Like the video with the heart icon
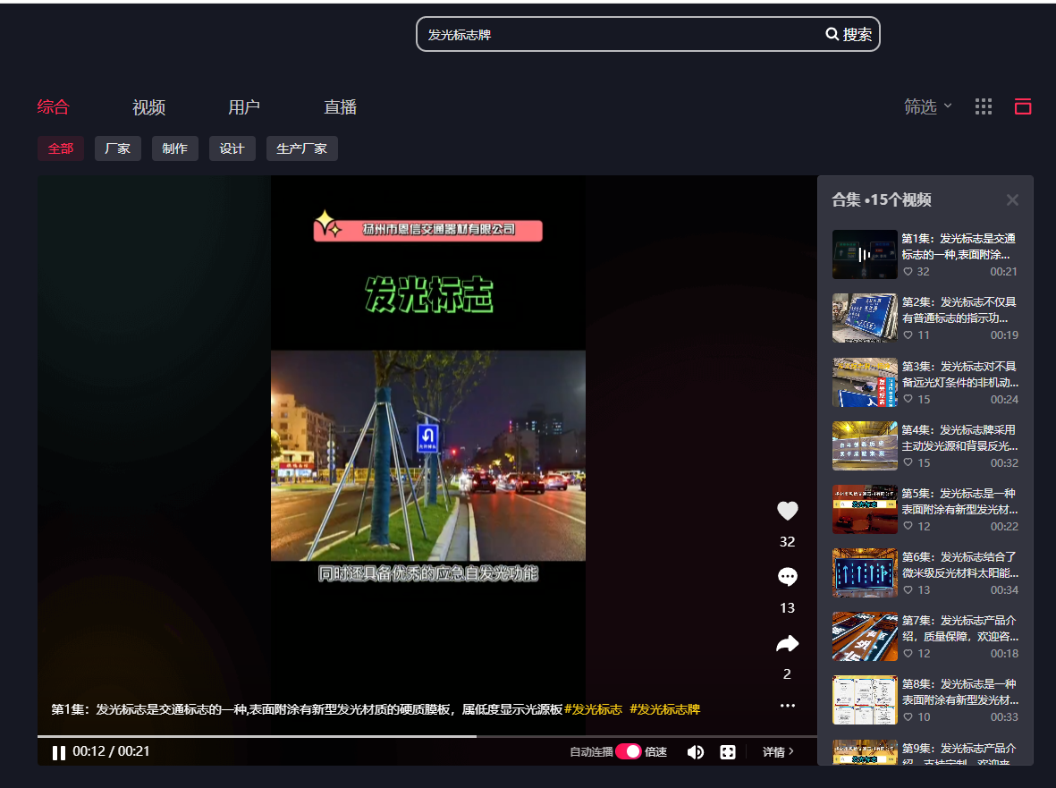Screen dimensions: 1056x788 787,512
